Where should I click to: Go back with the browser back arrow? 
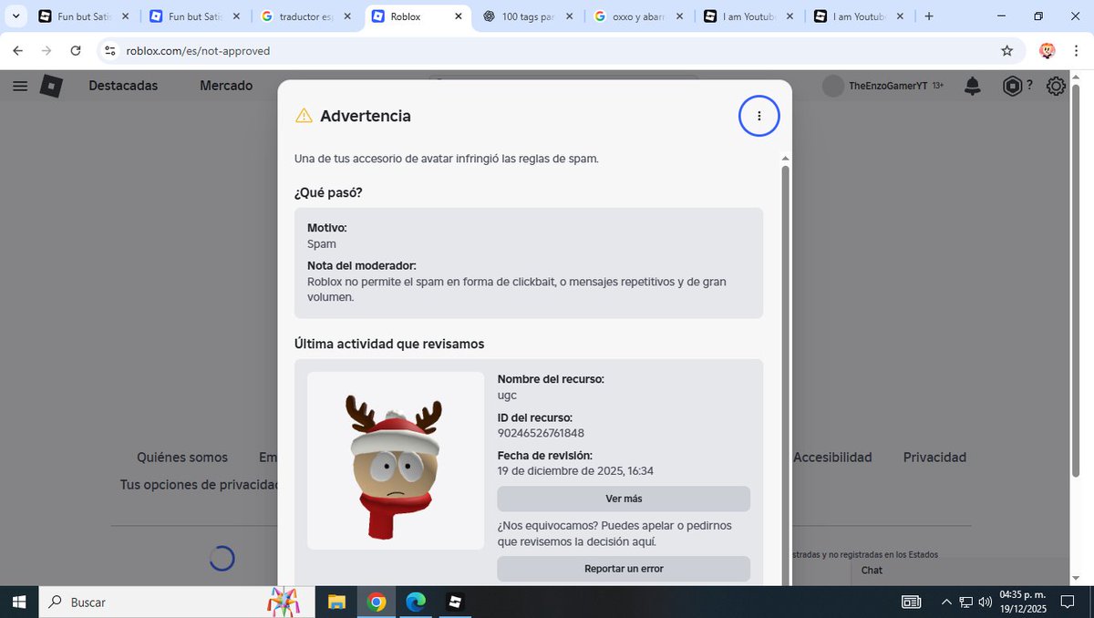(x=17, y=51)
